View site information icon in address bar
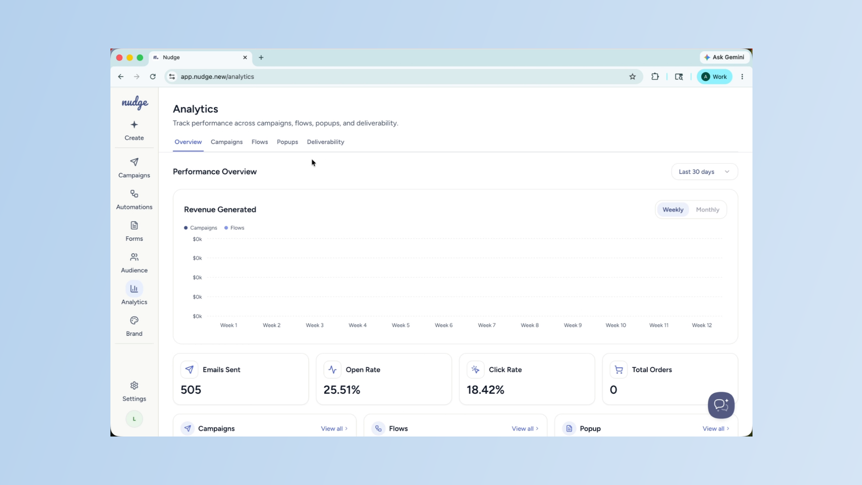Screen dimensions: 862x485 pyautogui.click(x=172, y=77)
